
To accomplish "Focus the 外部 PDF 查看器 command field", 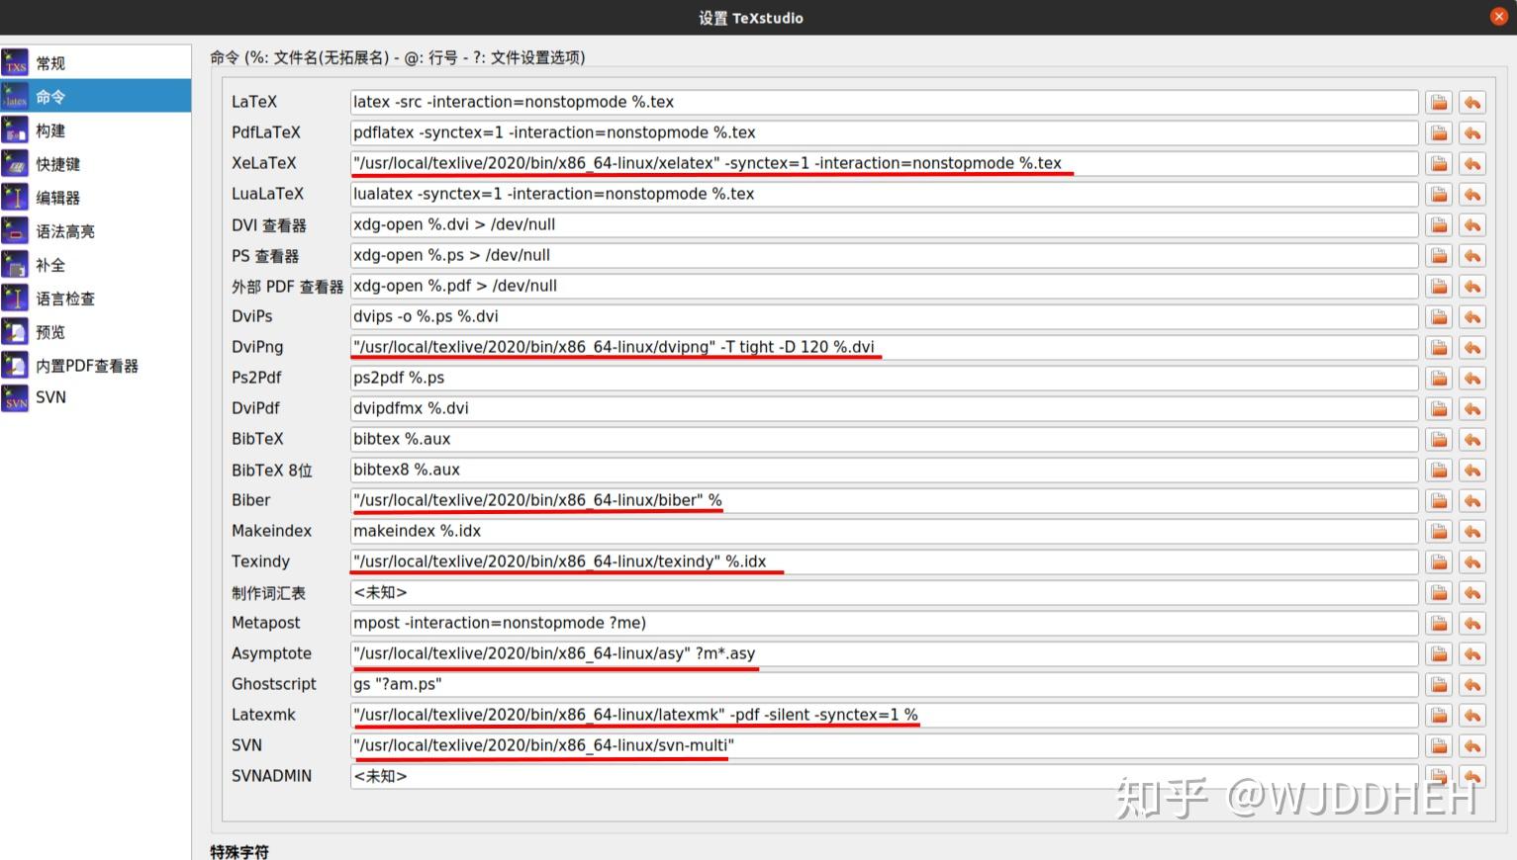I will pyautogui.click(x=885, y=286).
